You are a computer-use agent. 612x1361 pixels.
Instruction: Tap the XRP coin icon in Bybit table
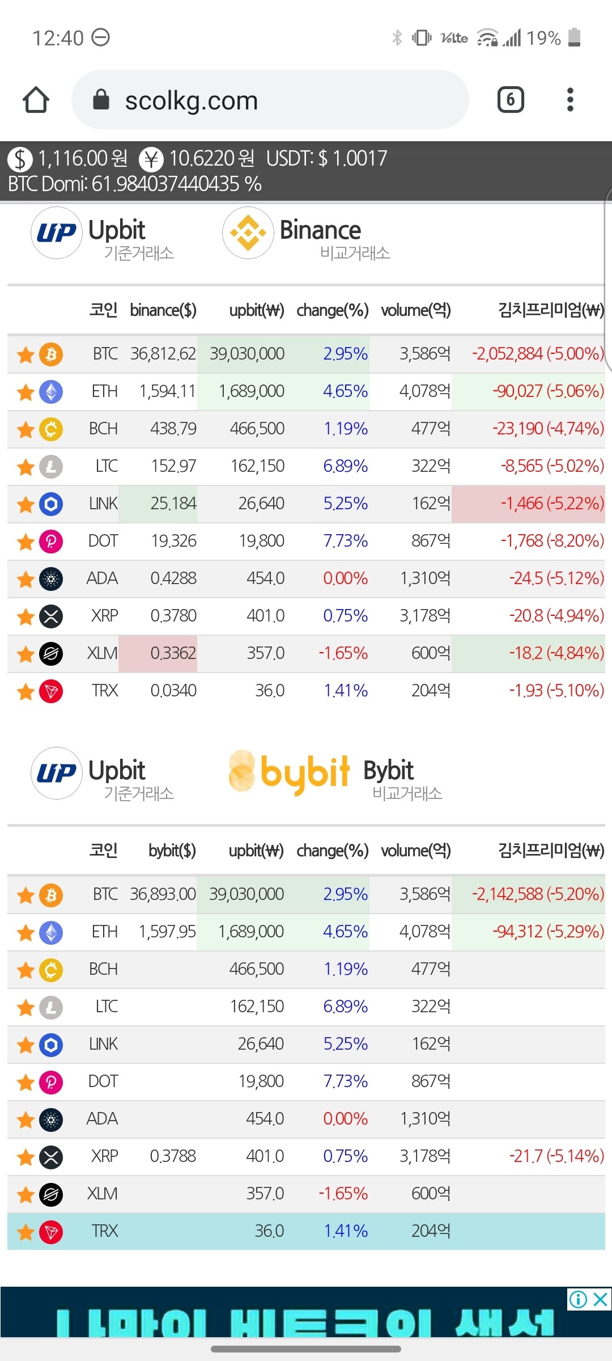coord(51,1157)
